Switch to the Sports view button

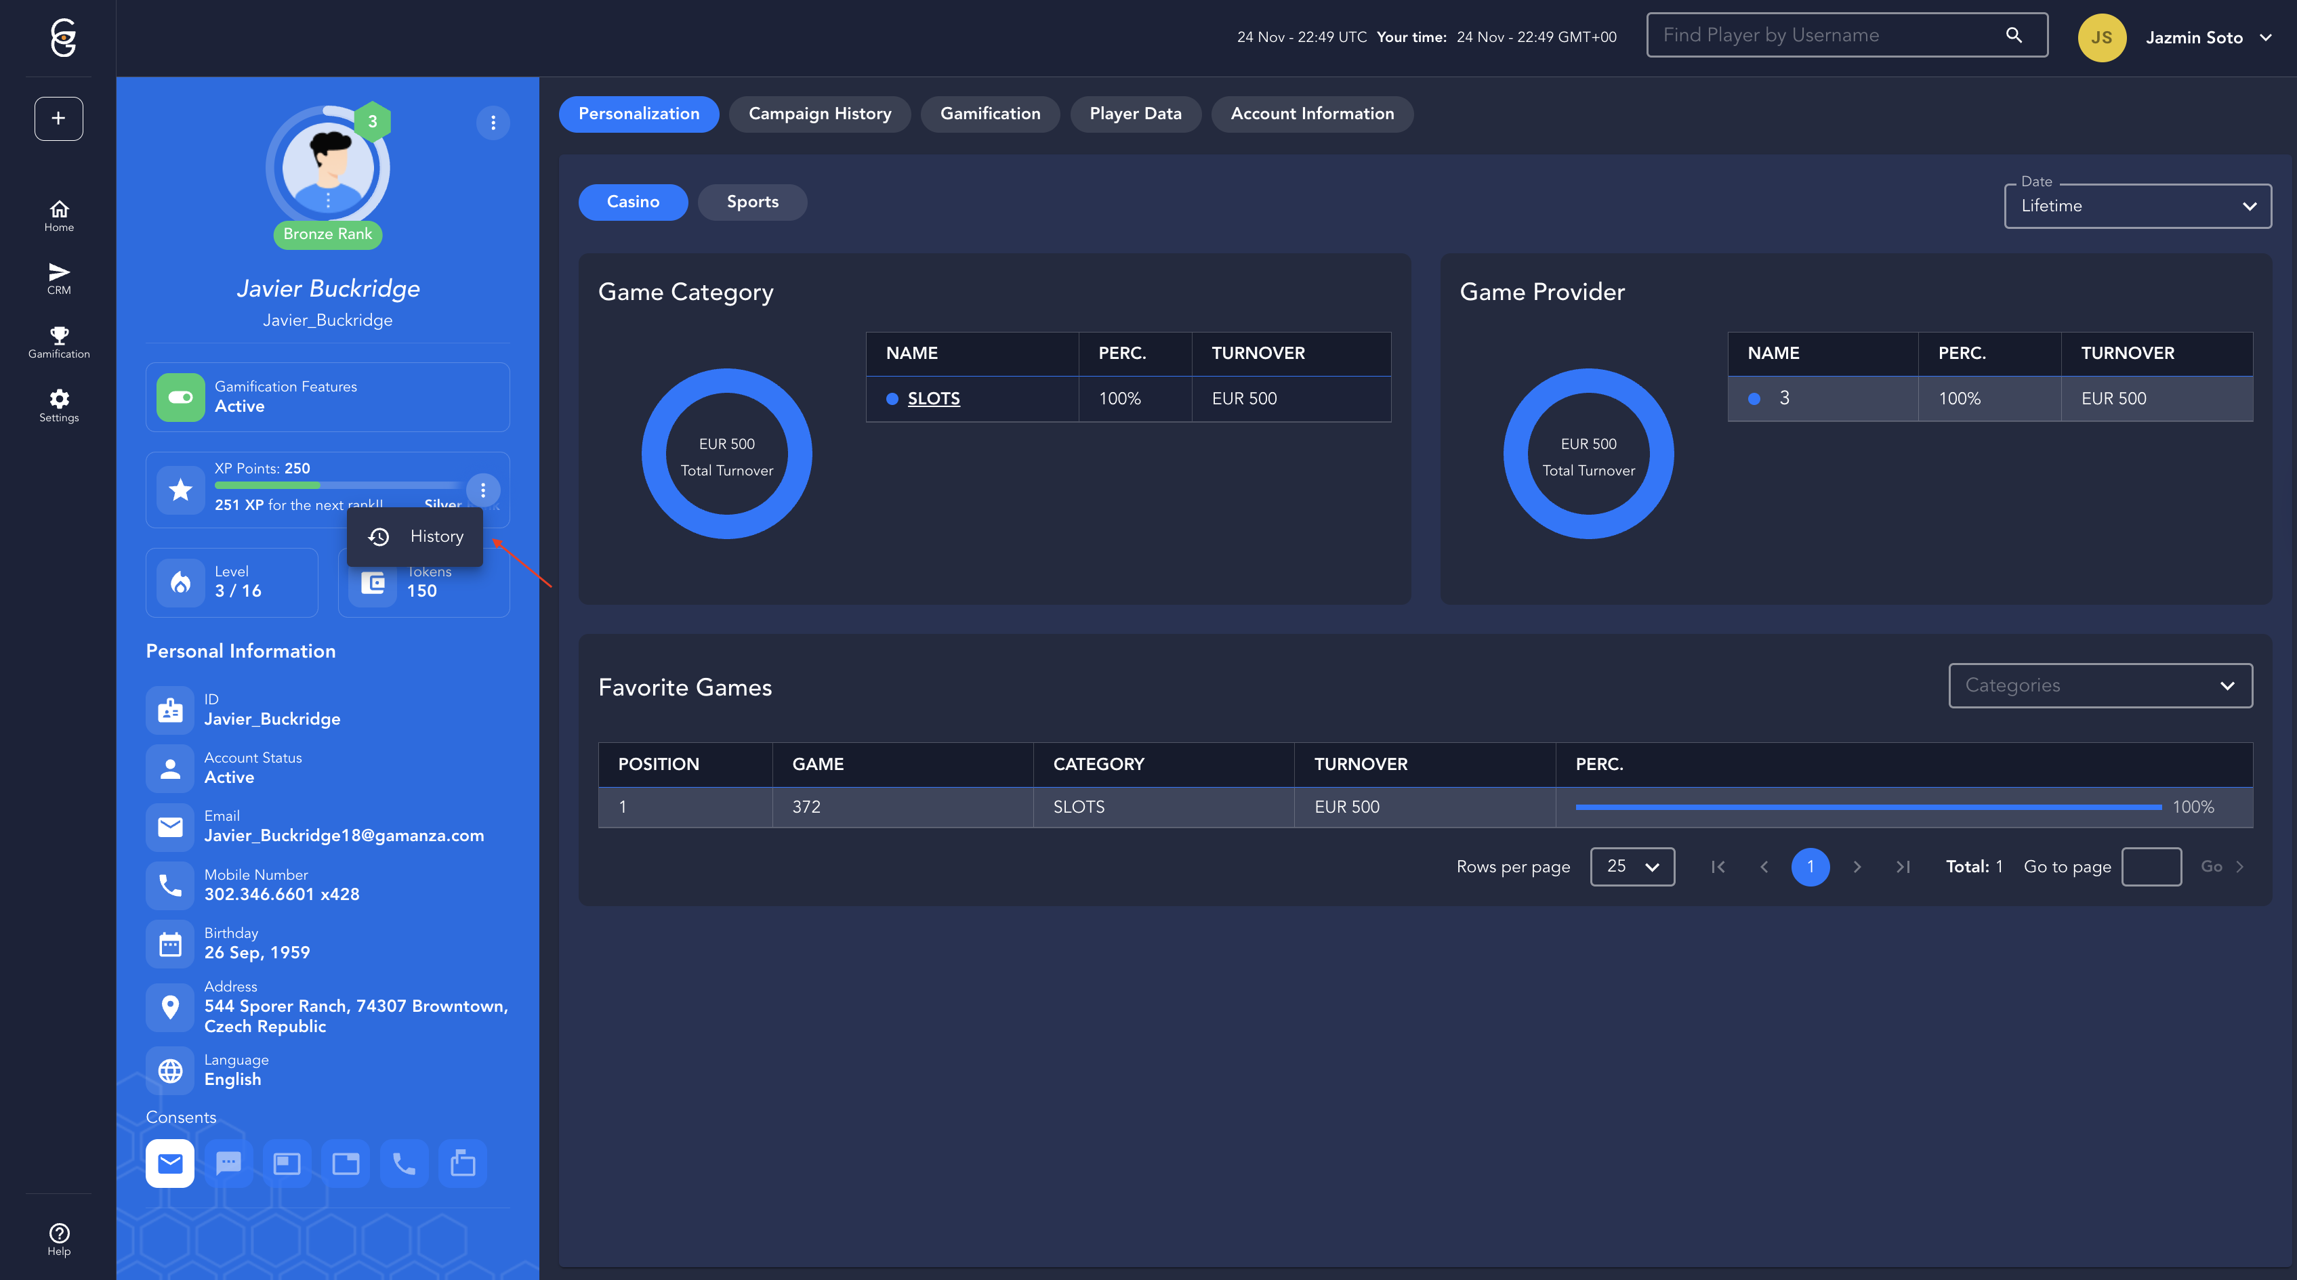tap(751, 202)
